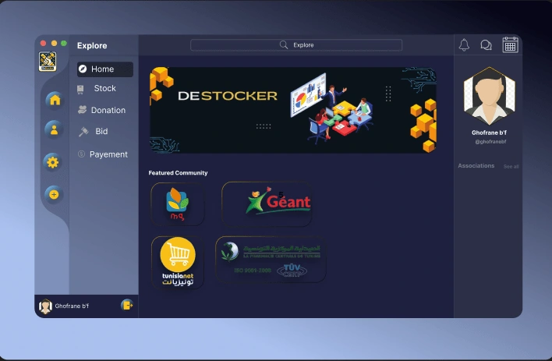This screenshot has width=552, height=361.
Task: Click the Payement coin icon
Action: click(81, 154)
